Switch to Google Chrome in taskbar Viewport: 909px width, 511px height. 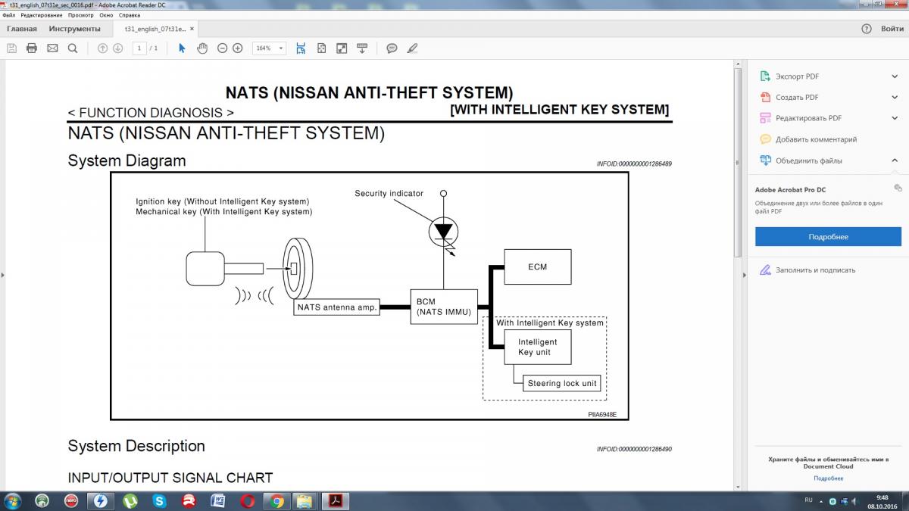click(x=277, y=500)
